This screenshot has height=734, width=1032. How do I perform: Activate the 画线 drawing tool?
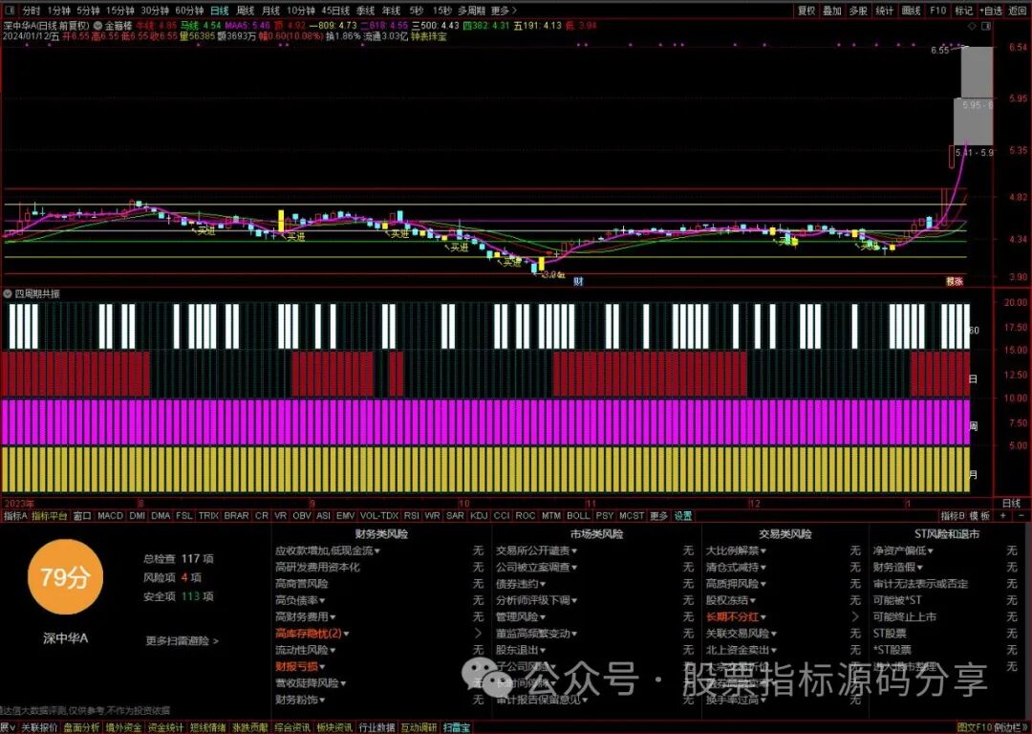(911, 11)
